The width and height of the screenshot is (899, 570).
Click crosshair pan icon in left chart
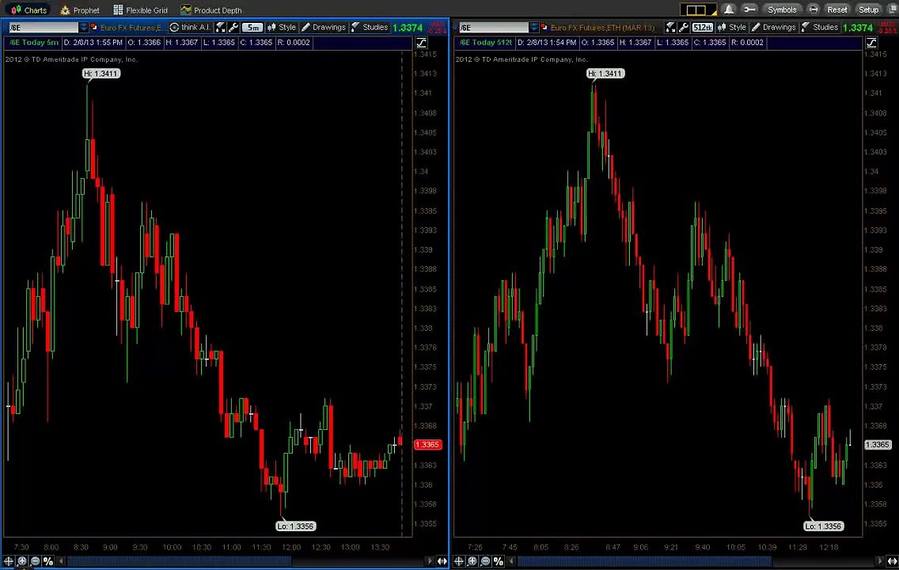pyautogui.click(x=9, y=561)
